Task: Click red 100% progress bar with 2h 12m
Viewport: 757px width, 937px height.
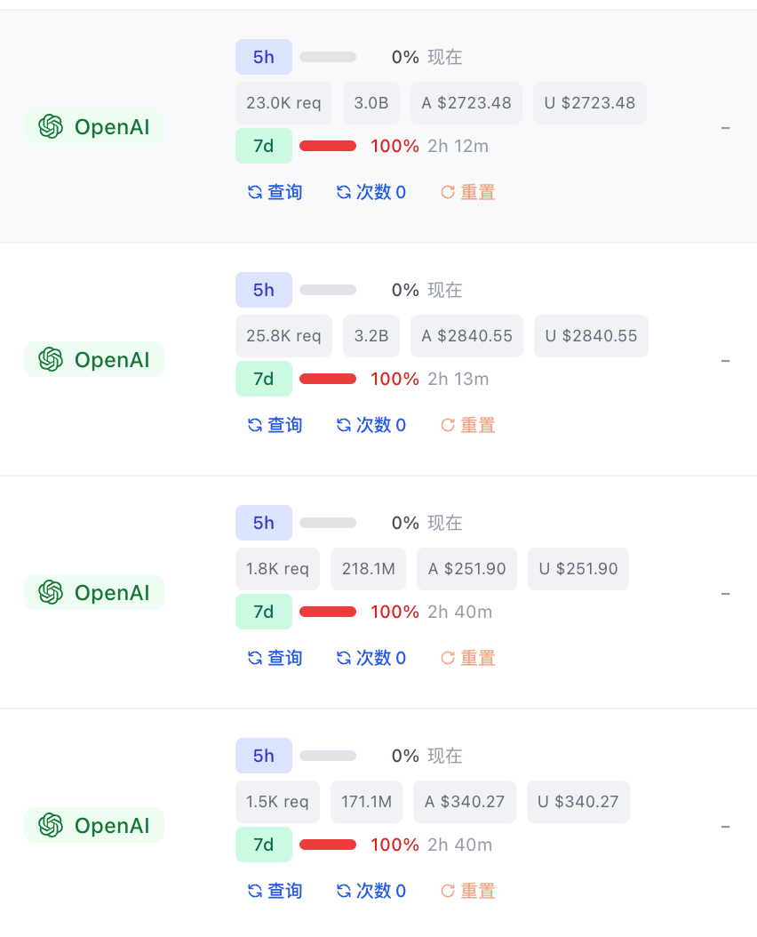Action: (328, 146)
